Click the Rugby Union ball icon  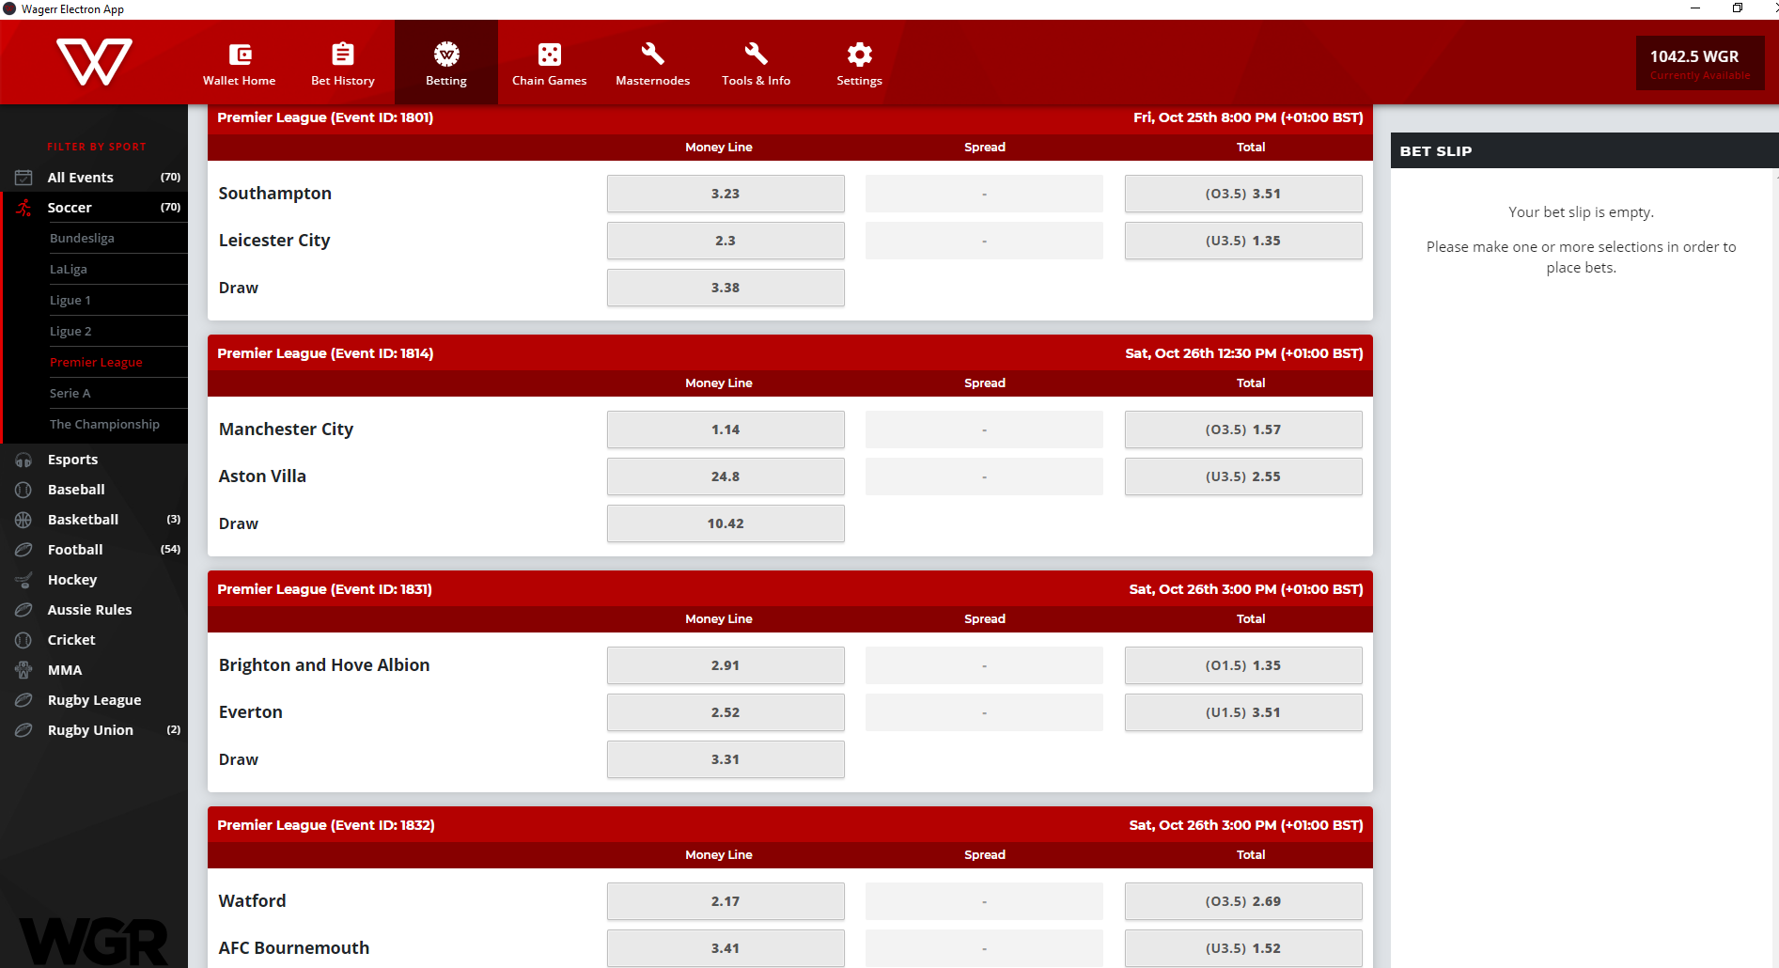coord(23,730)
